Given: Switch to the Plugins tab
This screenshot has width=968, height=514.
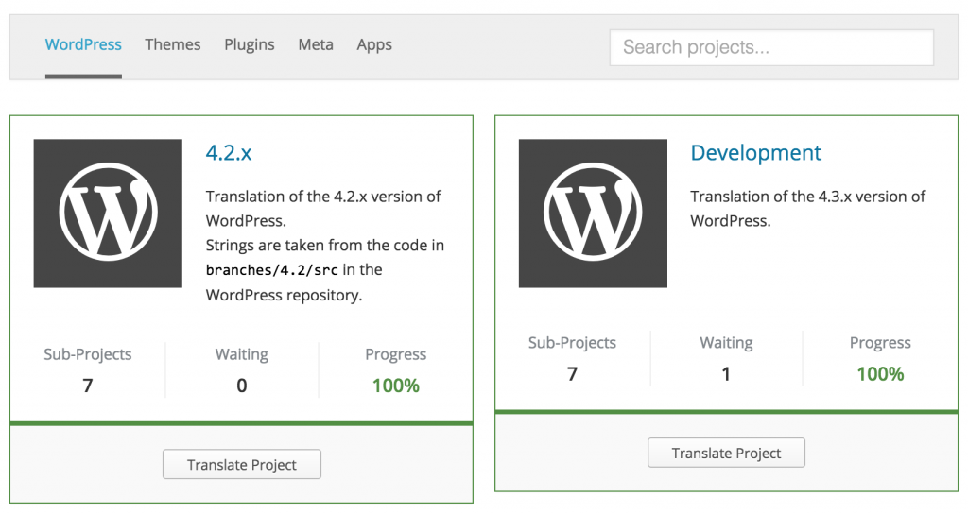Looking at the screenshot, I should coord(250,45).
